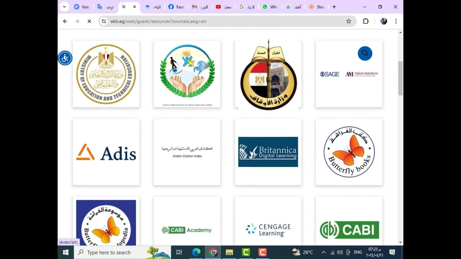Close the active ekb.eg tab
The height and width of the screenshot is (259, 461).
point(134,7)
